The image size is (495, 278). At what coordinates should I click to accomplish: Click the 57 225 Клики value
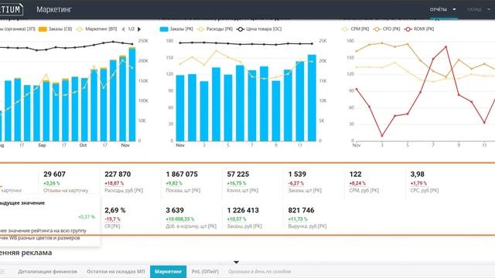point(238,174)
